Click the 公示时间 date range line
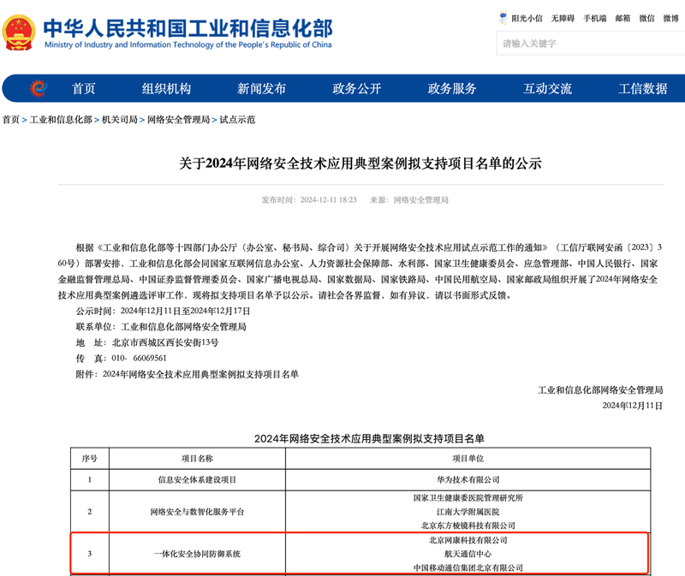 tap(163, 311)
